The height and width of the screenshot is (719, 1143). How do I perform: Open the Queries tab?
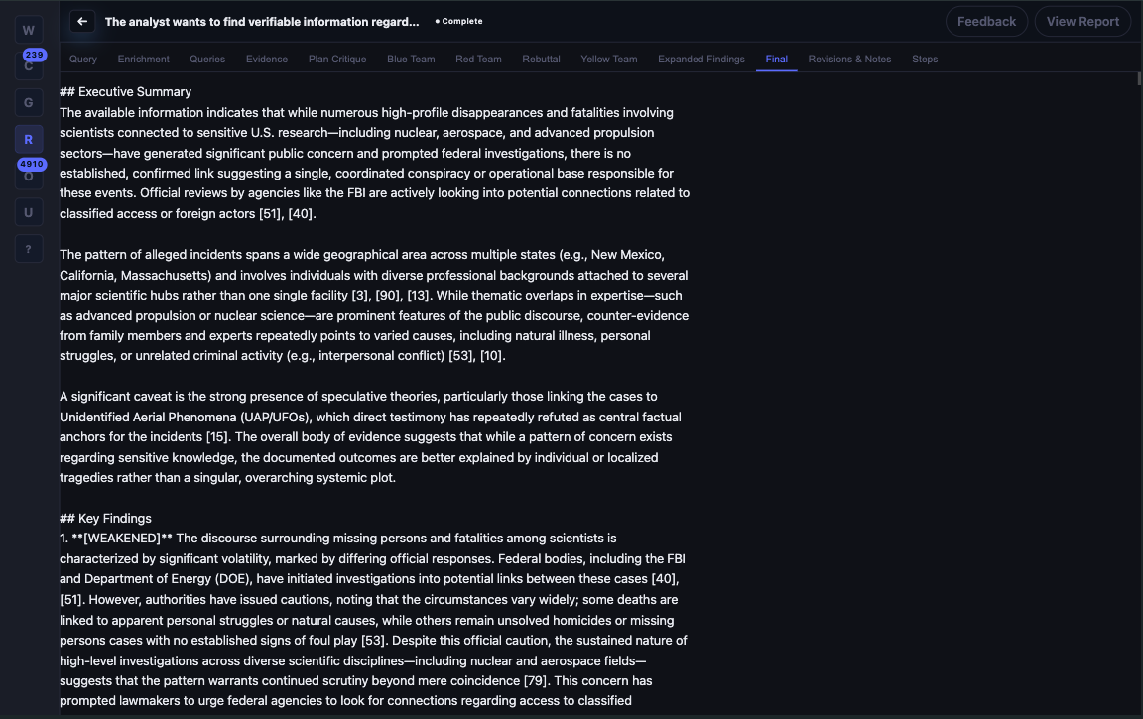coord(207,59)
